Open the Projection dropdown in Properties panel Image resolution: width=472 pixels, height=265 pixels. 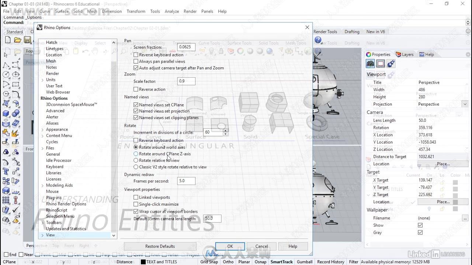pos(465,104)
